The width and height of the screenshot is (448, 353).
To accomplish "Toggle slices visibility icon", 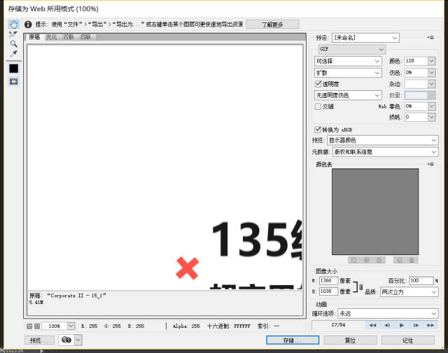I will tap(14, 82).
